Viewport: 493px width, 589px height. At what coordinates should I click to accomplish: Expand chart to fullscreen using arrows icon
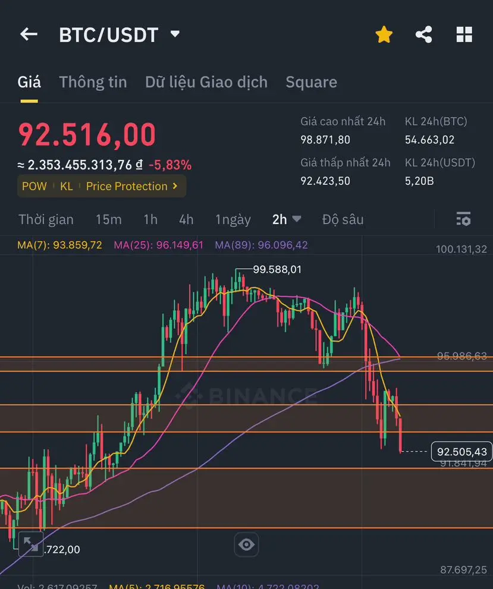(x=31, y=544)
